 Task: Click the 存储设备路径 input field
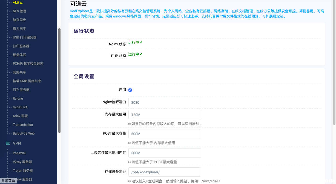point(165,172)
